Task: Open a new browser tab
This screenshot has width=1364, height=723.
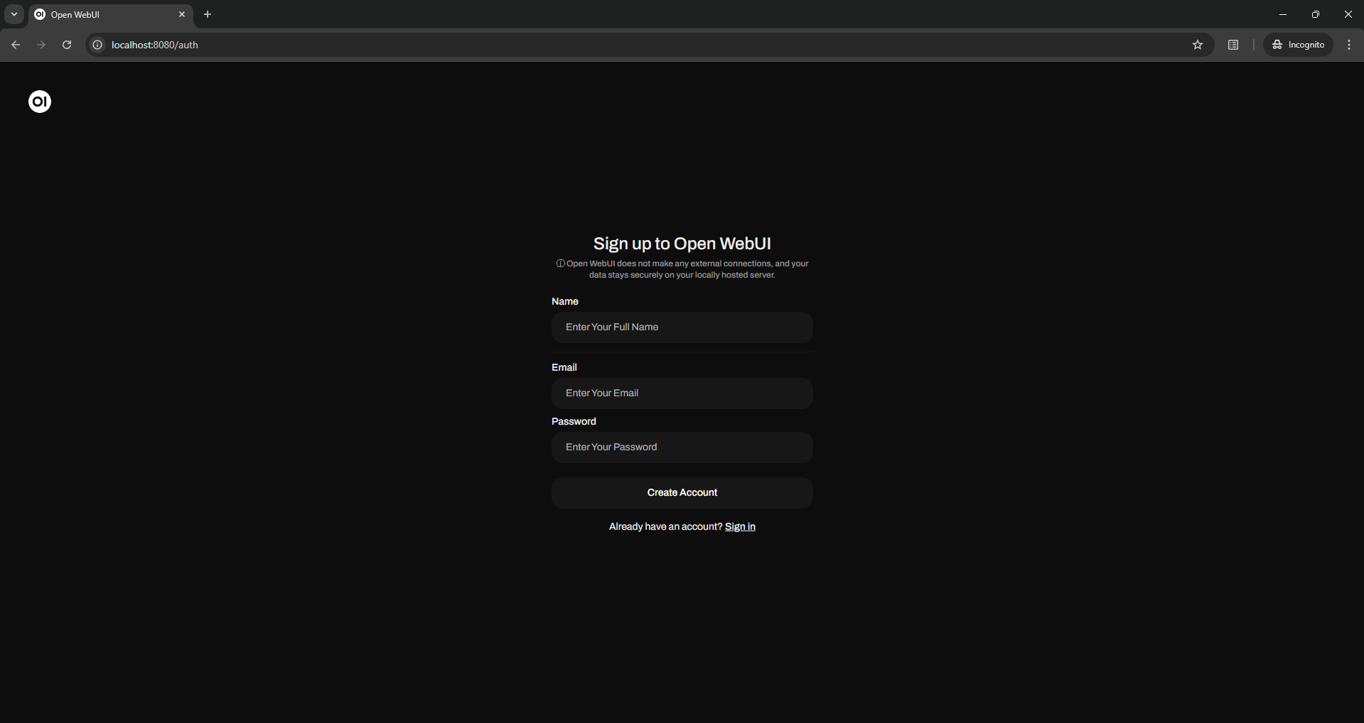Action: tap(208, 14)
